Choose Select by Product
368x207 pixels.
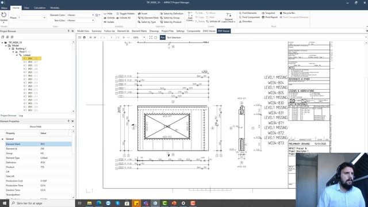171,22
